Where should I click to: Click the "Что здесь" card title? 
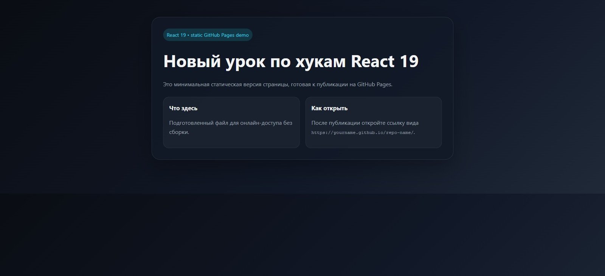pos(183,108)
